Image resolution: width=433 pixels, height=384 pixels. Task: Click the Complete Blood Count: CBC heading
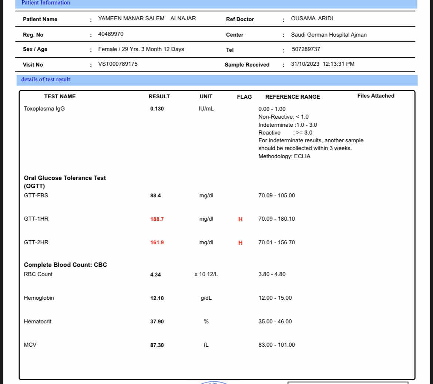(66, 265)
